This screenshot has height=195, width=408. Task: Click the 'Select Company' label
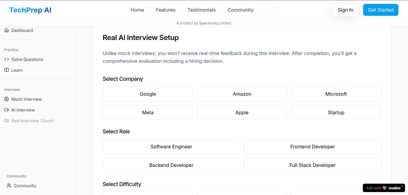[x=123, y=79]
